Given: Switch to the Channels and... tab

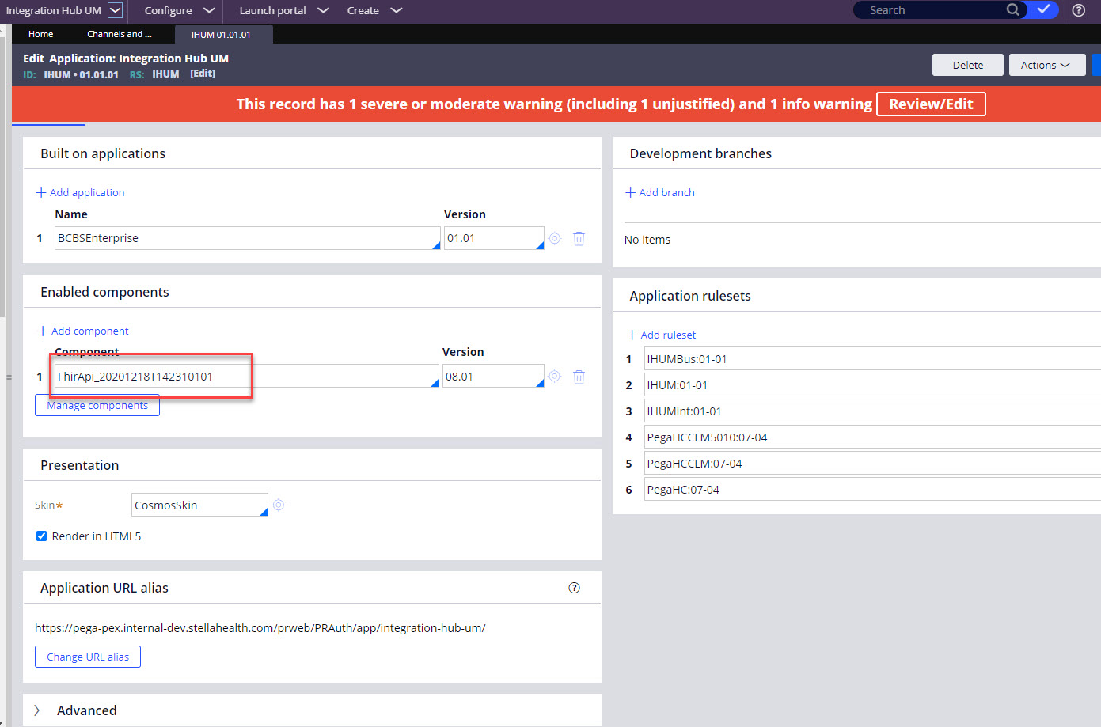Looking at the screenshot, I should (120, 34).
